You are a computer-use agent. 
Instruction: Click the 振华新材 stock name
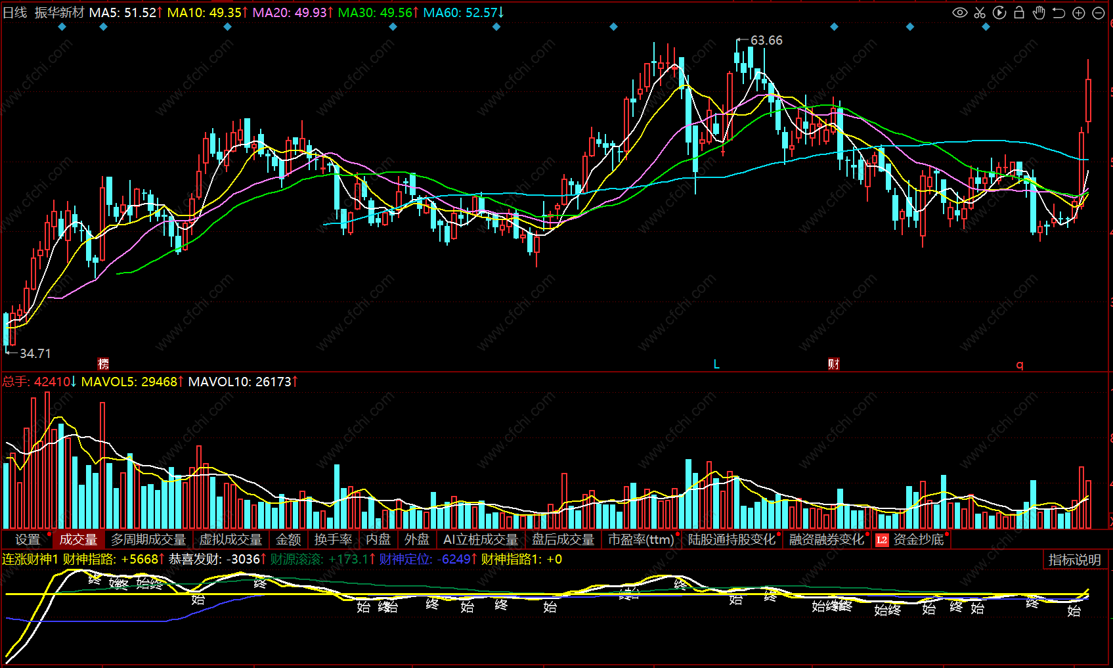click(60, 12)
